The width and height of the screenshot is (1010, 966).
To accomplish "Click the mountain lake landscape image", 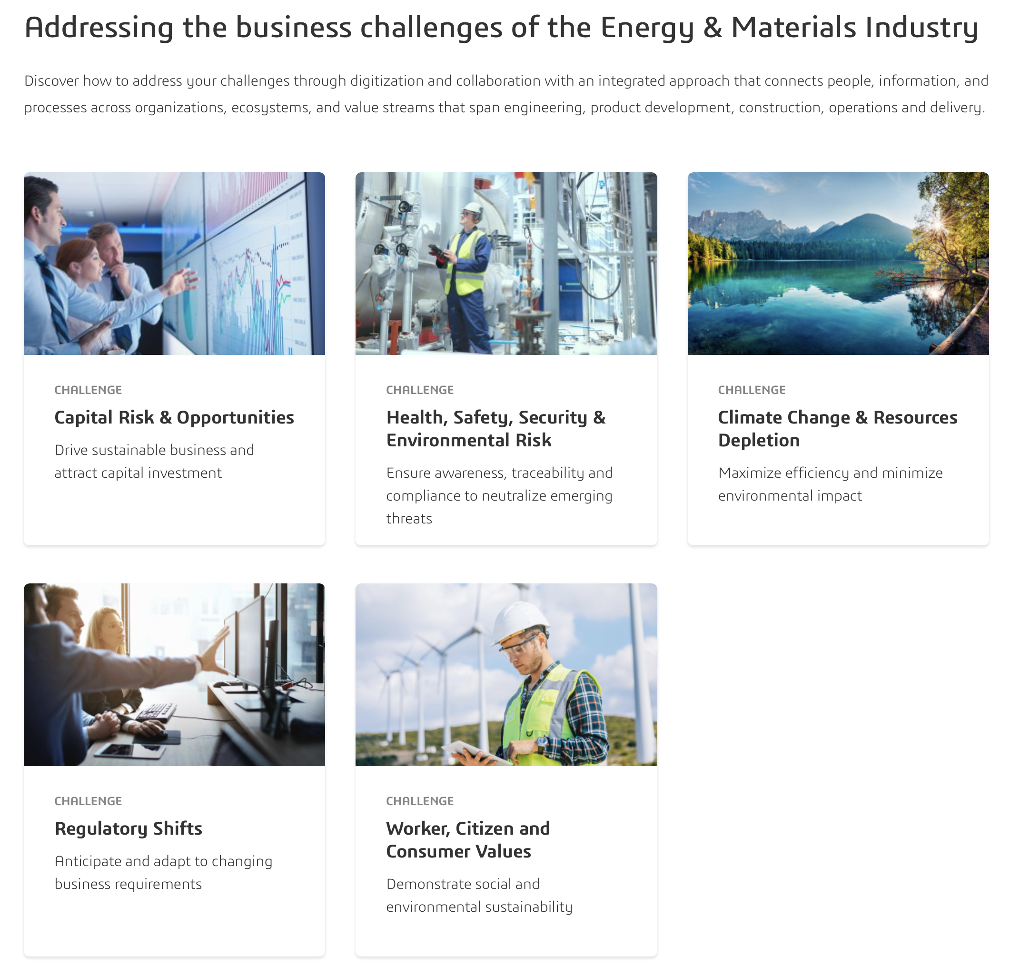I will point(837,263).
